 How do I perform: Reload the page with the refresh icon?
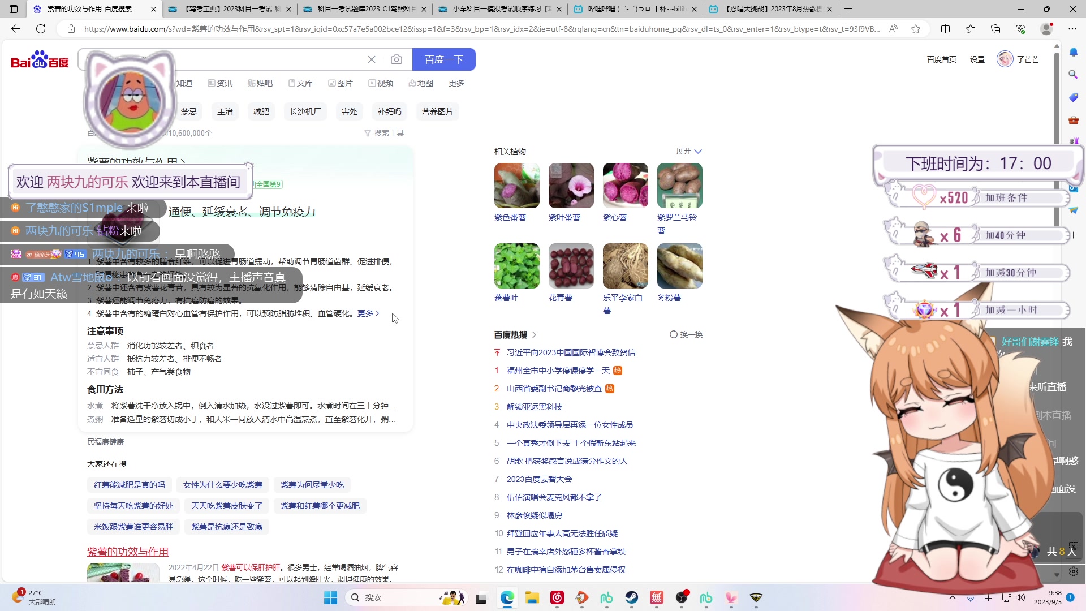point(41,29)
